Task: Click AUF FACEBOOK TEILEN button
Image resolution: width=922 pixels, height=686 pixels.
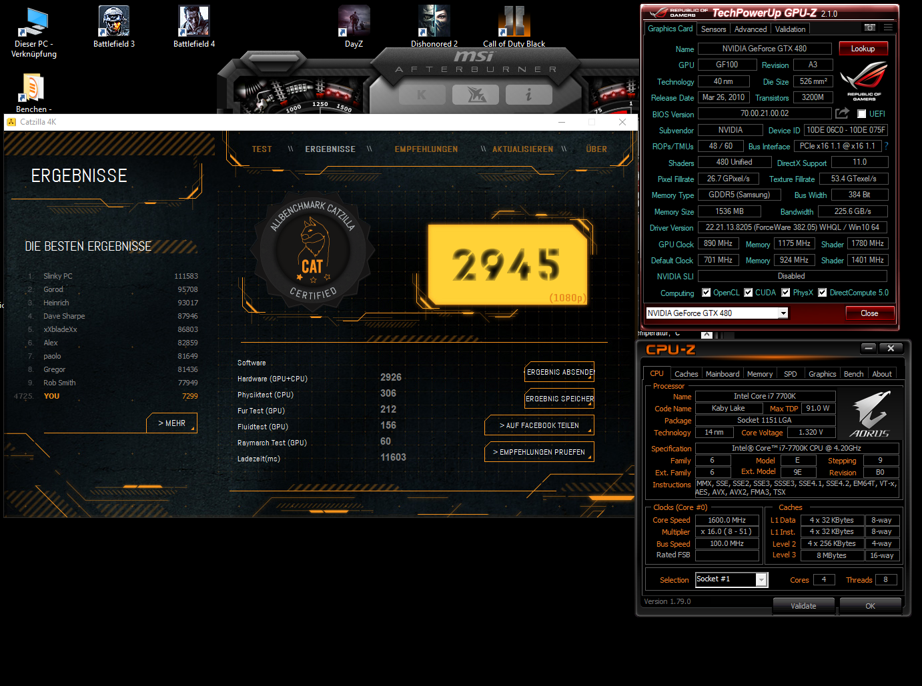Action: tap(539, 425)
